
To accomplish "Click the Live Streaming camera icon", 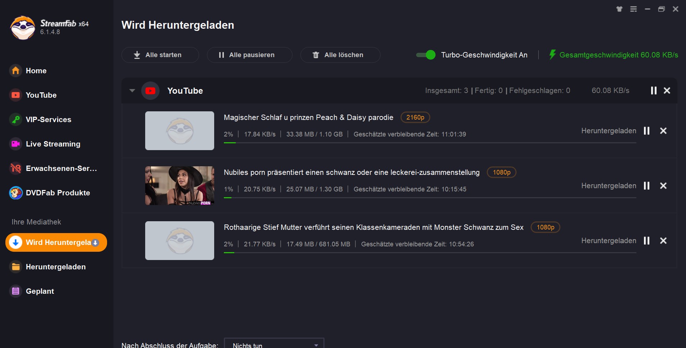I will pyautogui.click(x=15, y=144).
